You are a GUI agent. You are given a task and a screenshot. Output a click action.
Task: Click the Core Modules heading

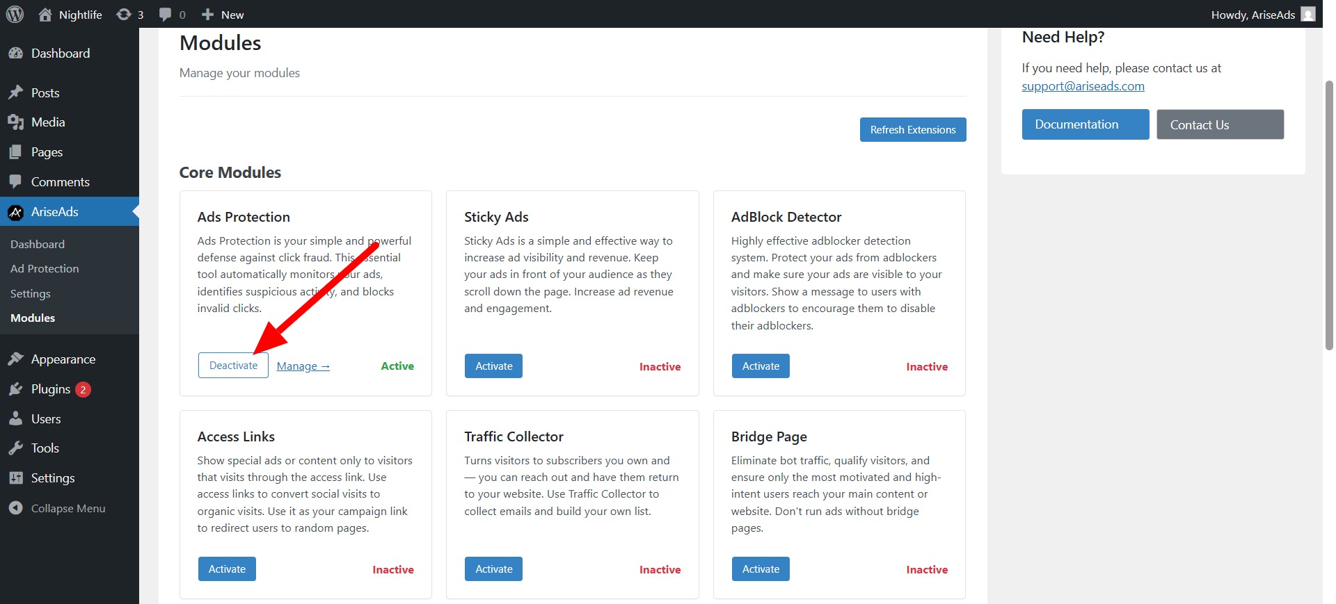click(230, 172)
